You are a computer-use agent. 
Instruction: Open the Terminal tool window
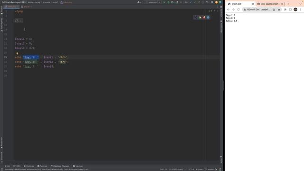coord(42,166)
